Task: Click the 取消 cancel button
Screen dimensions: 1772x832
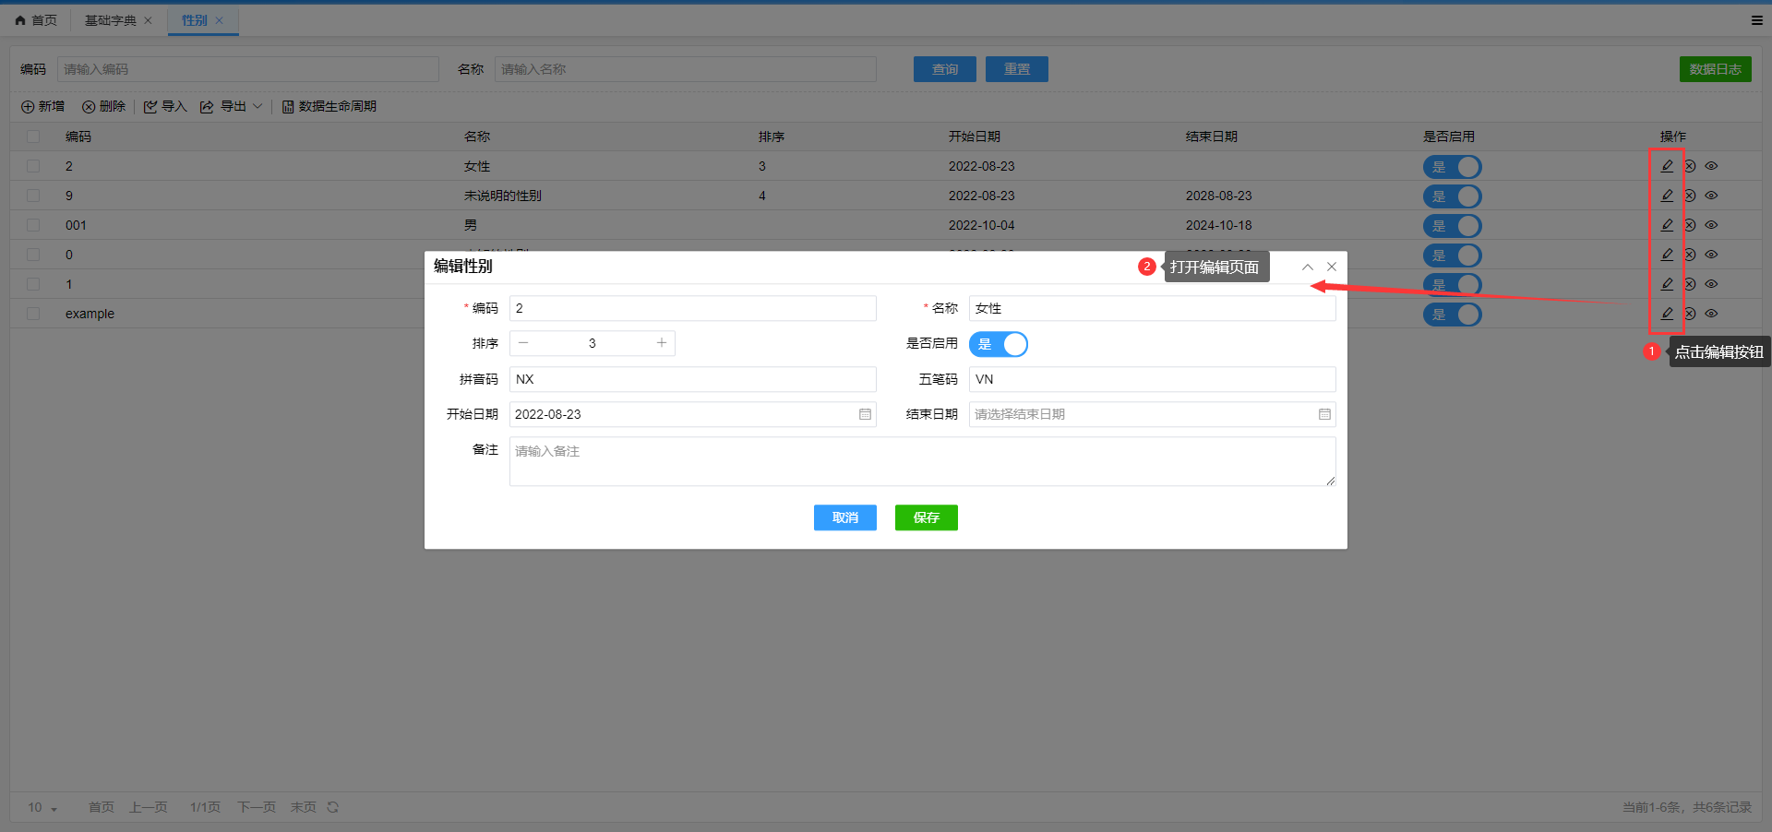Action: tap(844, 517)
